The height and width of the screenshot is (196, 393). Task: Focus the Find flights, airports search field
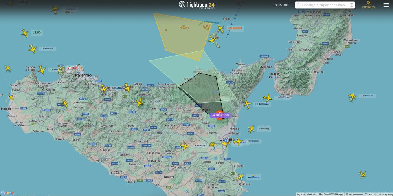point(325,5)
